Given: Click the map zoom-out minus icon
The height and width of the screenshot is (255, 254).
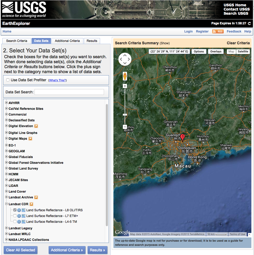Looking at the screenshot, I should click(125, 127).
